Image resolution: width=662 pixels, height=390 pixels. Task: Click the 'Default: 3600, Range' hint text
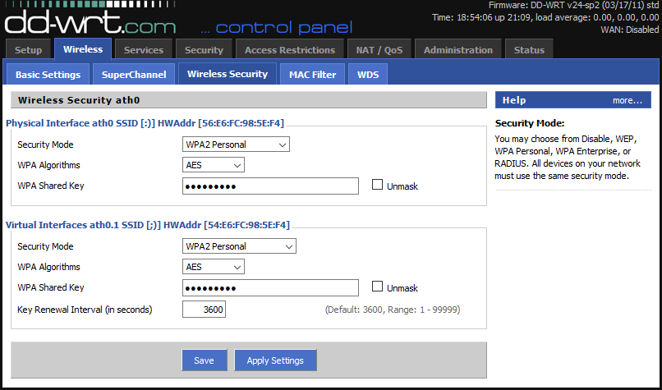pyautogui.click(x=393, y=310)
